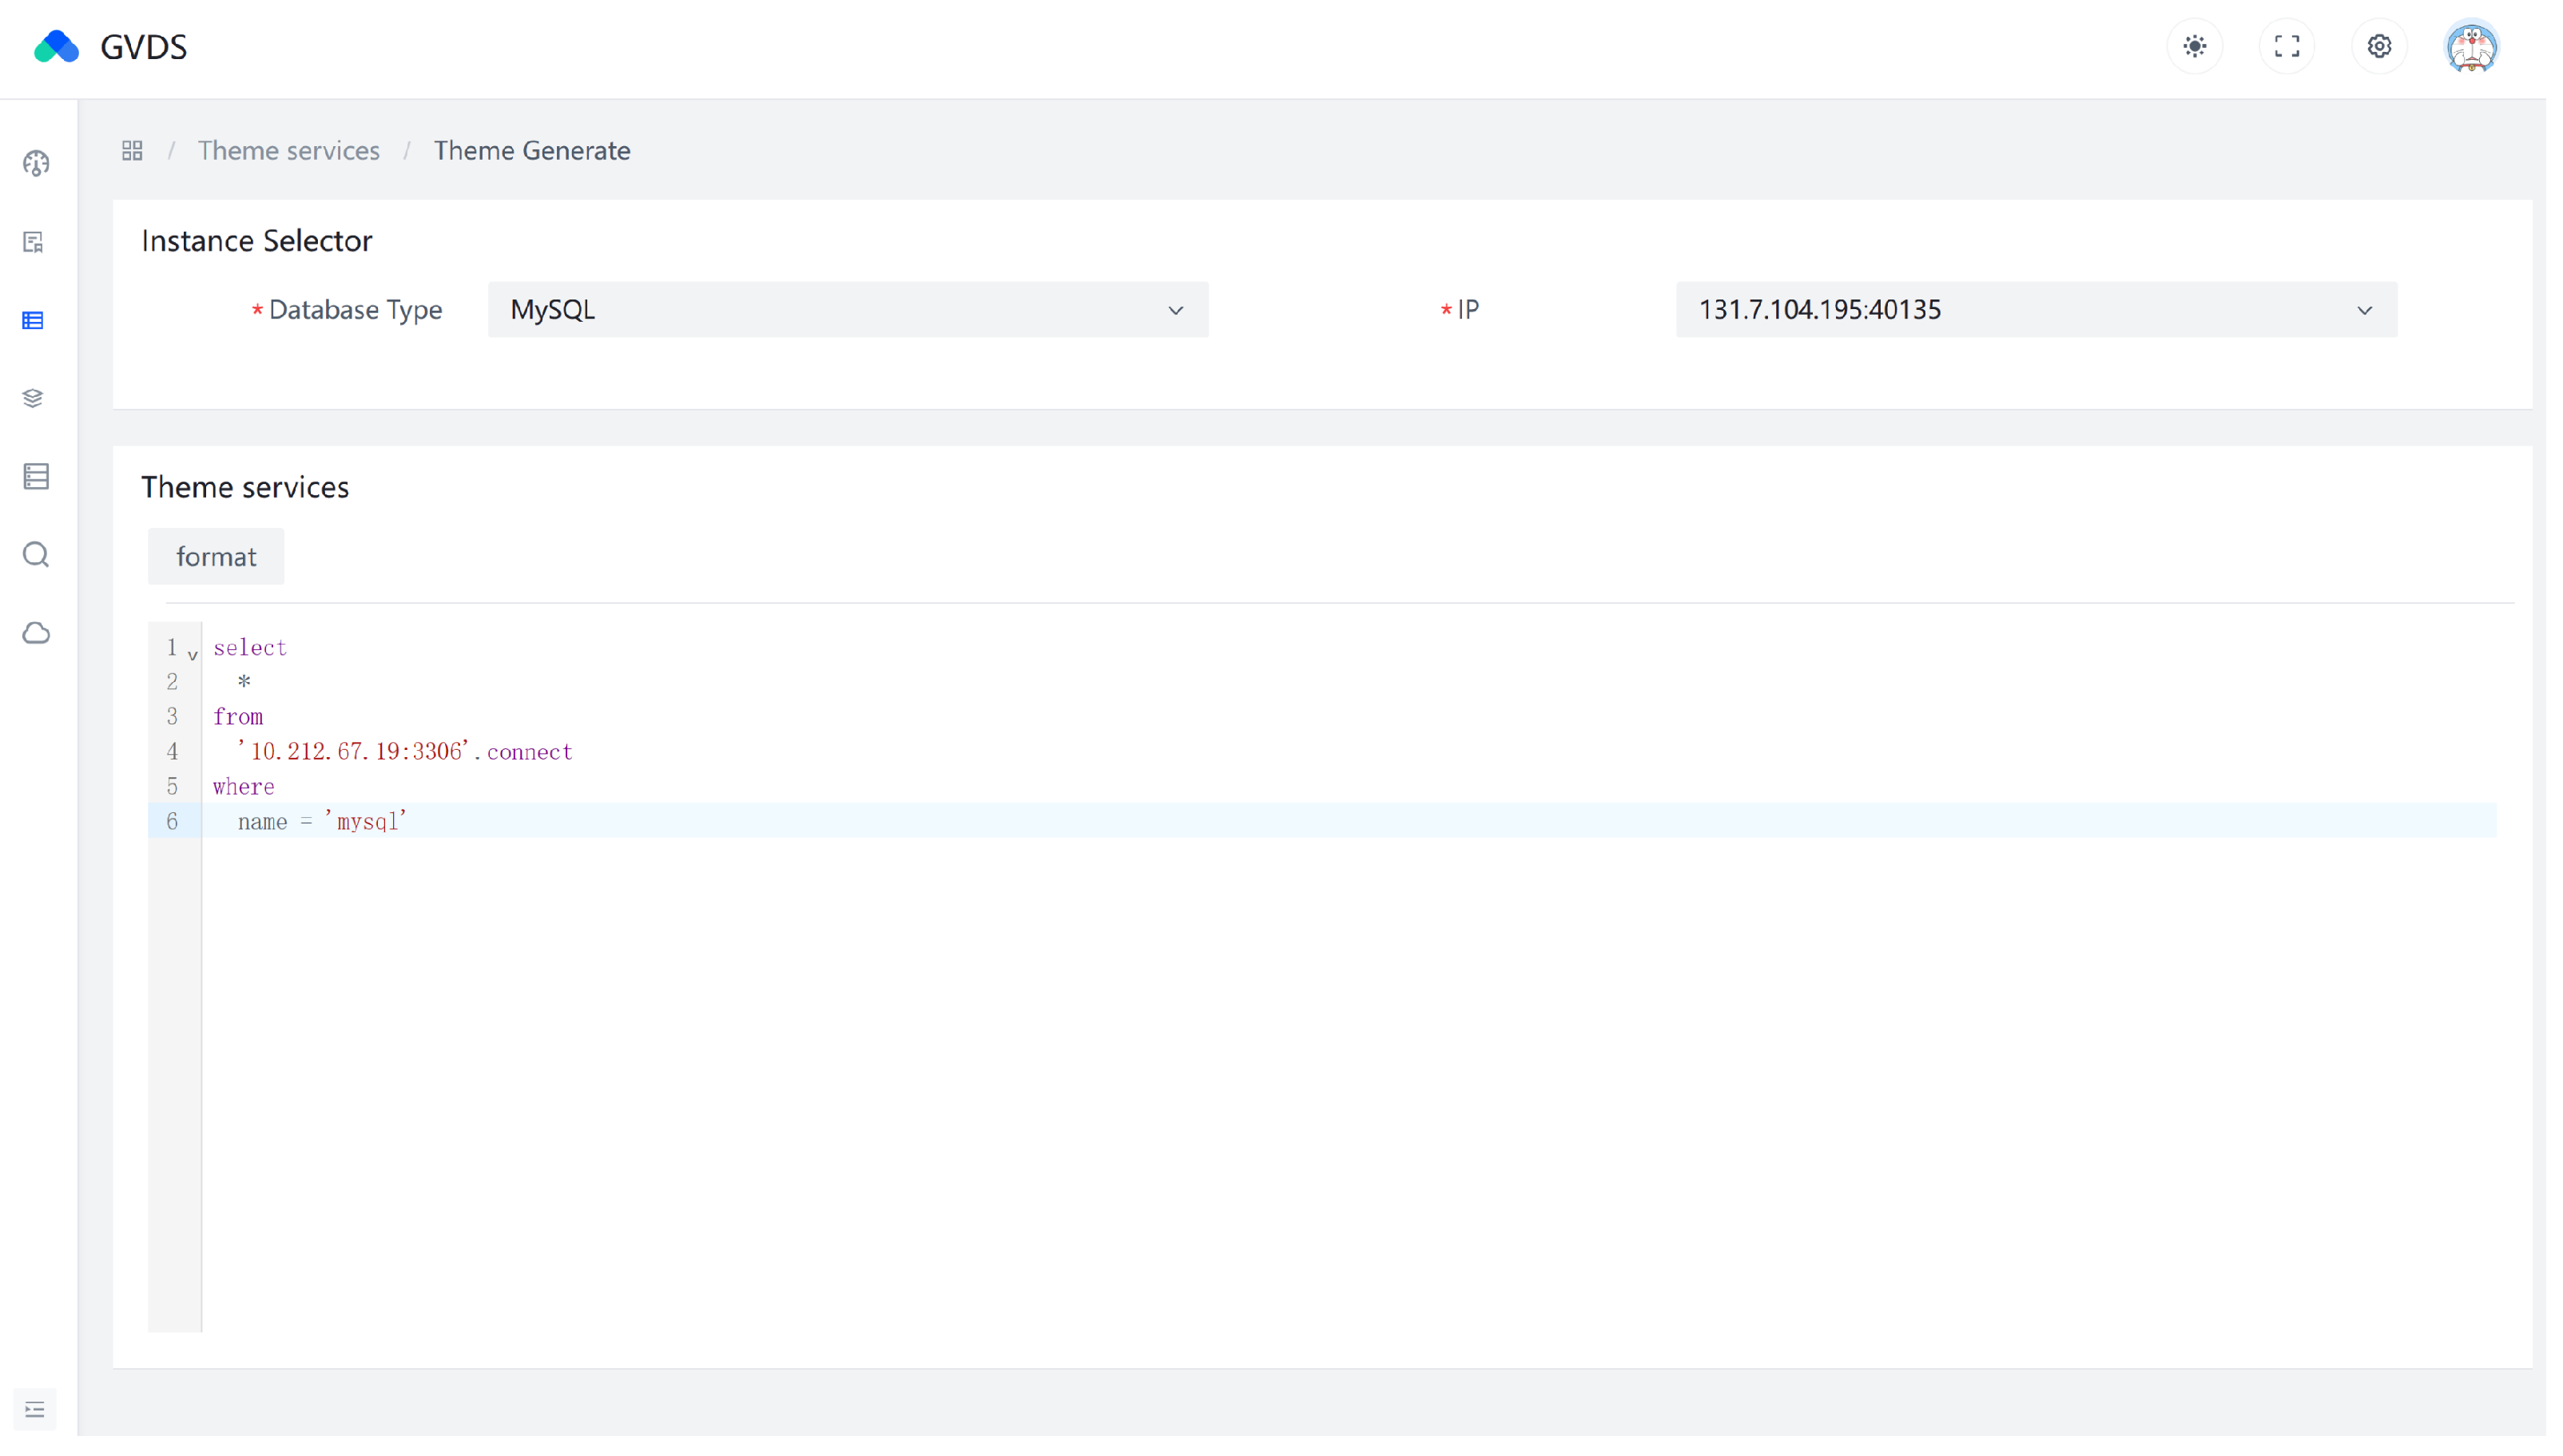The width and height of the screenshot is (2563, 1456).
Task: Click the palette icon in sidebar
Action: [36, 164]
